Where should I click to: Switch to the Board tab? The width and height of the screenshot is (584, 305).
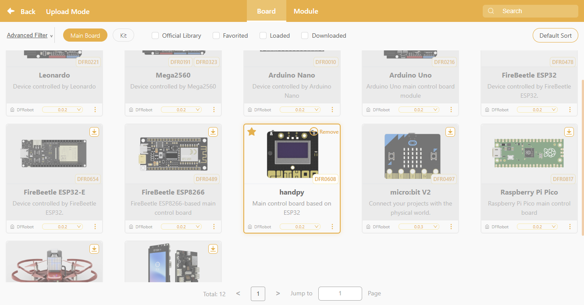[x=266, y=11]
